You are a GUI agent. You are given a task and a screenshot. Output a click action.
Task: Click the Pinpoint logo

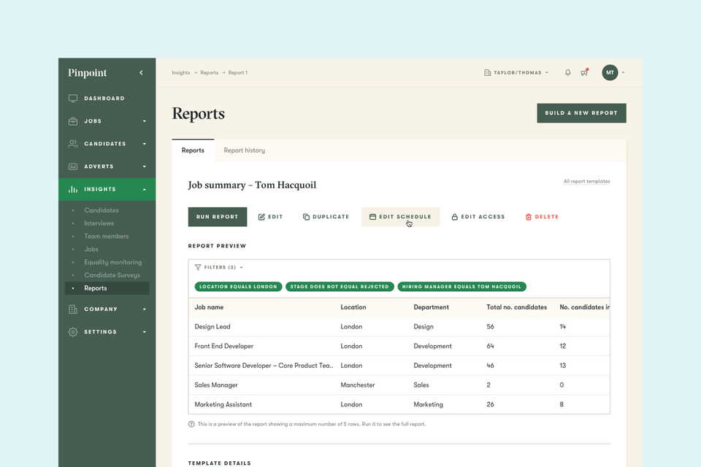click(x=87, y=72)
